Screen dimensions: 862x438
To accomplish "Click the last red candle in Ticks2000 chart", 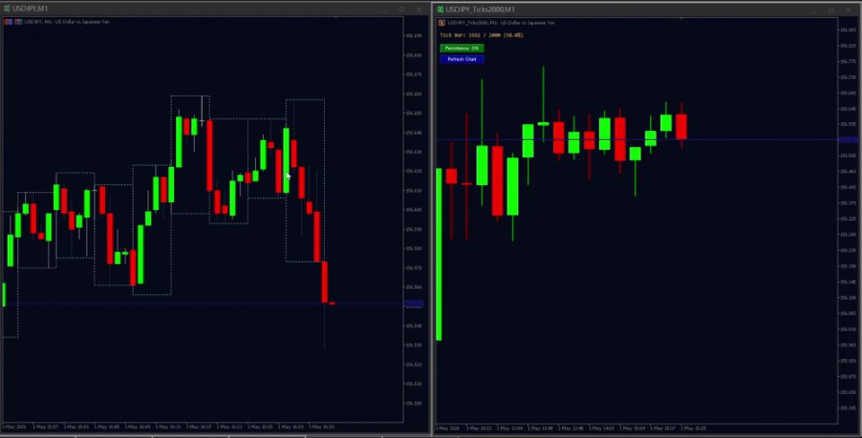I will (682, 127).
